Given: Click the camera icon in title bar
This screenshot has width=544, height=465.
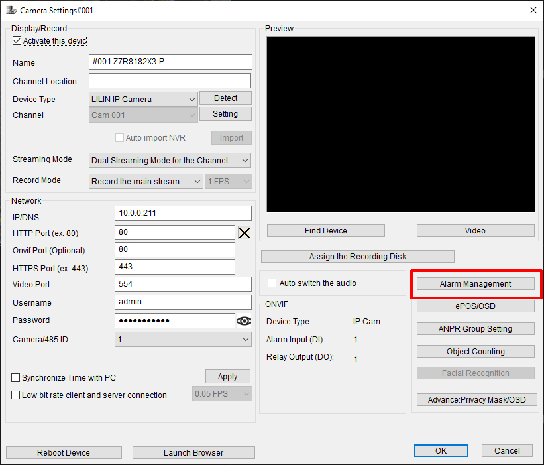Looking at the screenshot, I should 11,10.
